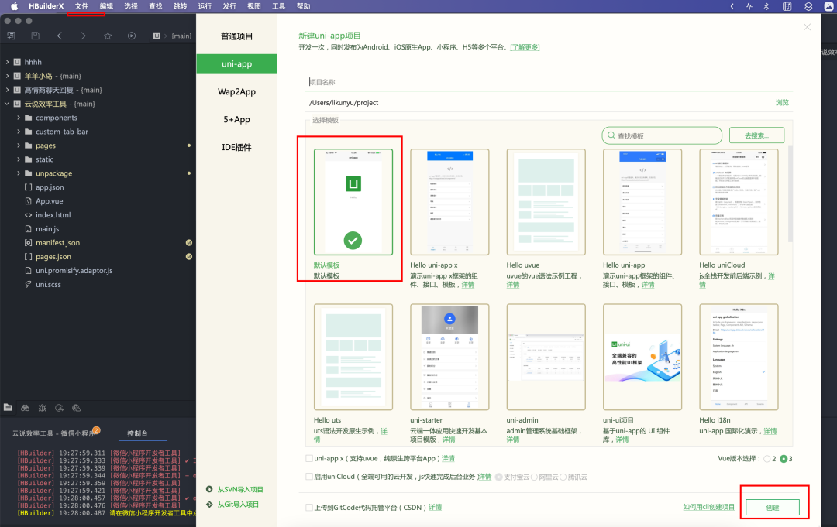Open the 控制台 console tab

137,433
